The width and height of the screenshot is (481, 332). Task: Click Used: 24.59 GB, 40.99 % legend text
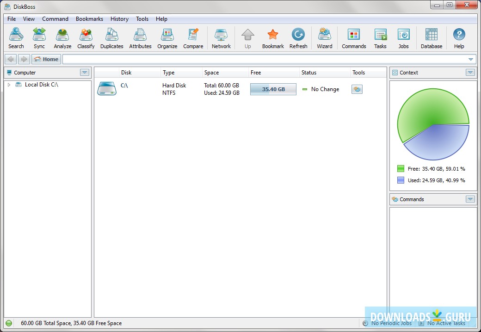(x=436, y=180)
